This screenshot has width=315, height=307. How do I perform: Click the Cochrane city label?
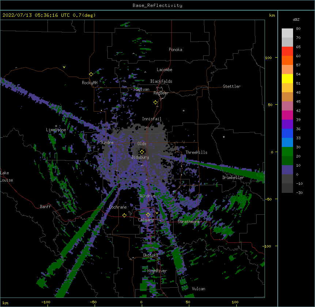click(118, 207)
